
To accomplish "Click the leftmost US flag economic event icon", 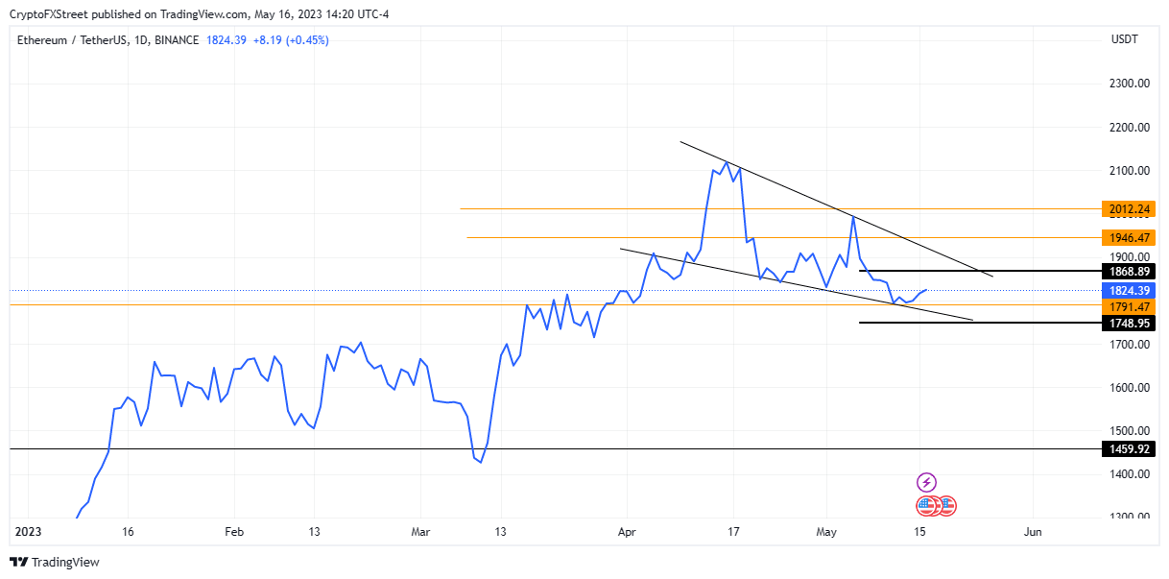I will 926,505.
